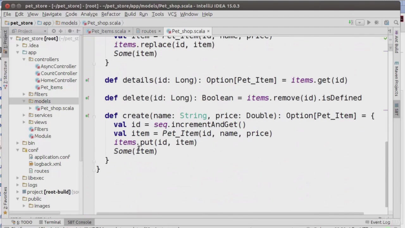Click pet_store in the breadcrumb bar
This screenshot has height=228, width=405.
tap(19, 23)
